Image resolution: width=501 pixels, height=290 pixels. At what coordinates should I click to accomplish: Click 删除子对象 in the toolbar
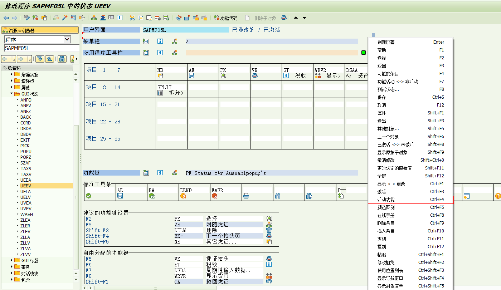tap(265, 17)
